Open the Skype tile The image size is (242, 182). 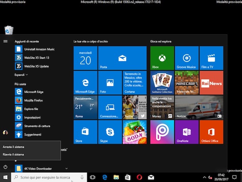coord(110,132)
